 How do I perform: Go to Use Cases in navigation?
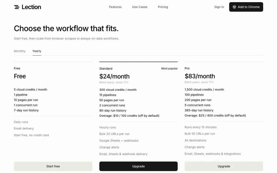point(140,7)
